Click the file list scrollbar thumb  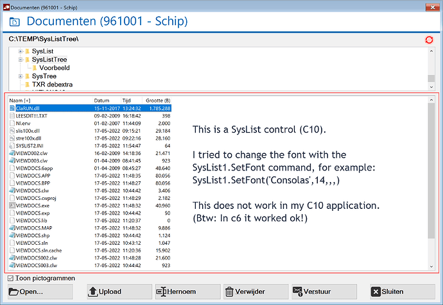click(x=431, y=171)
